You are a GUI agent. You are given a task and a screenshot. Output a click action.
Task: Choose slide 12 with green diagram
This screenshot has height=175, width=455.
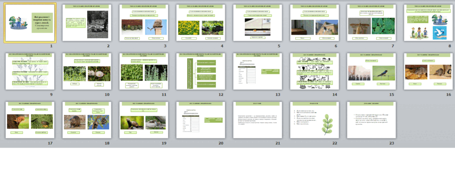tap(200, 71)
